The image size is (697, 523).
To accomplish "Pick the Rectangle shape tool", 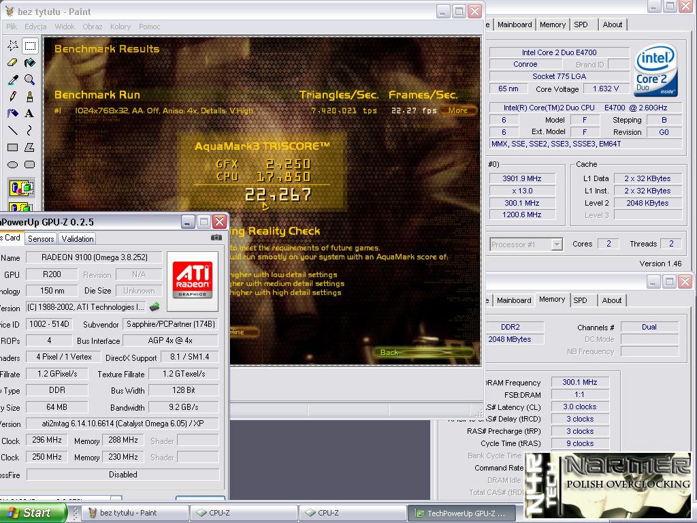I will [x=13, y=147].
